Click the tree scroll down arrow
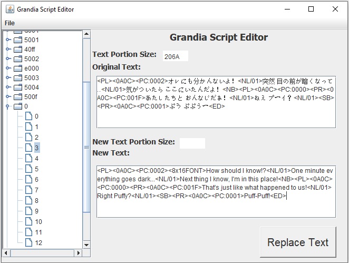The width and height of the screenshot is (349, 263). tap(86, 245)
